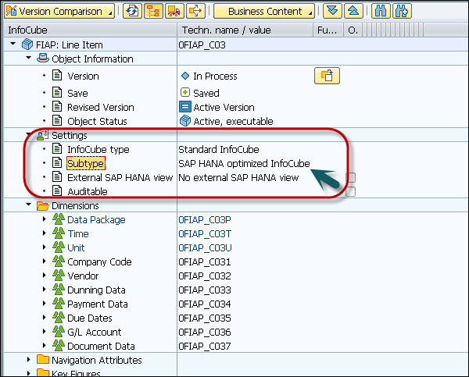The height and width of the screenshot is (377, 469).
Task: Click the Find Next binoculars icon
Action: point(403,12)
